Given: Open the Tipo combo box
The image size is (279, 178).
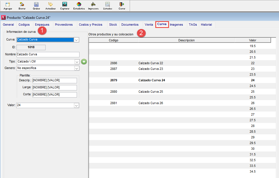Looking at the screenshot, I should click(x=76, y=62).
